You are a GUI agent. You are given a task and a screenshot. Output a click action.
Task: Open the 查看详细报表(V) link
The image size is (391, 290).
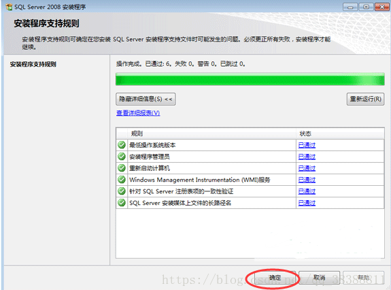tap(138, 113)
